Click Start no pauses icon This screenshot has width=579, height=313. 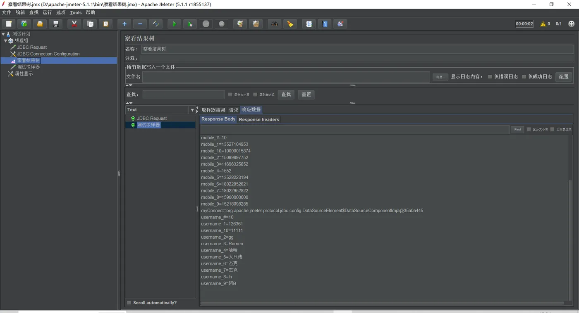190,24
